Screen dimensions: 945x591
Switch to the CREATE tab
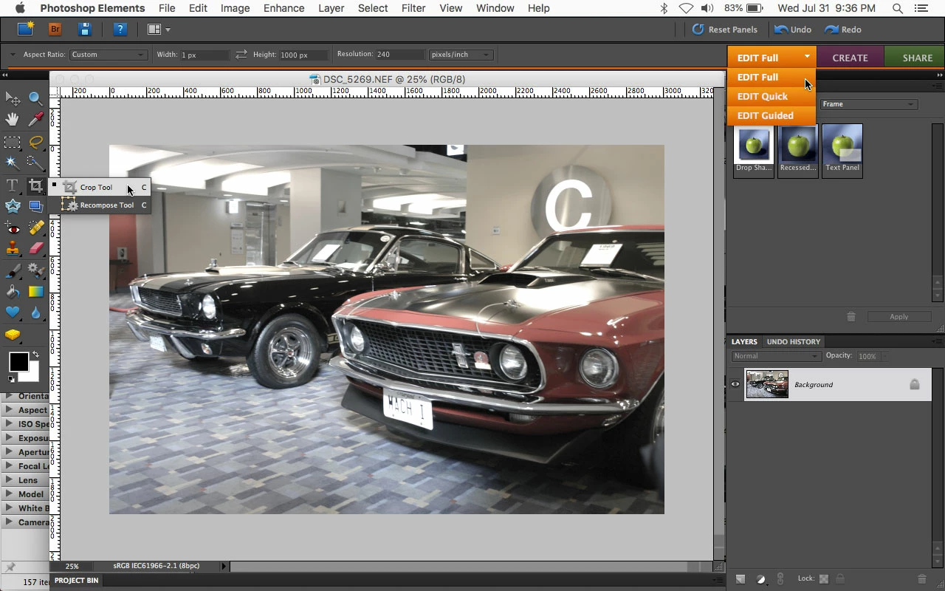[x=850, y=58]
